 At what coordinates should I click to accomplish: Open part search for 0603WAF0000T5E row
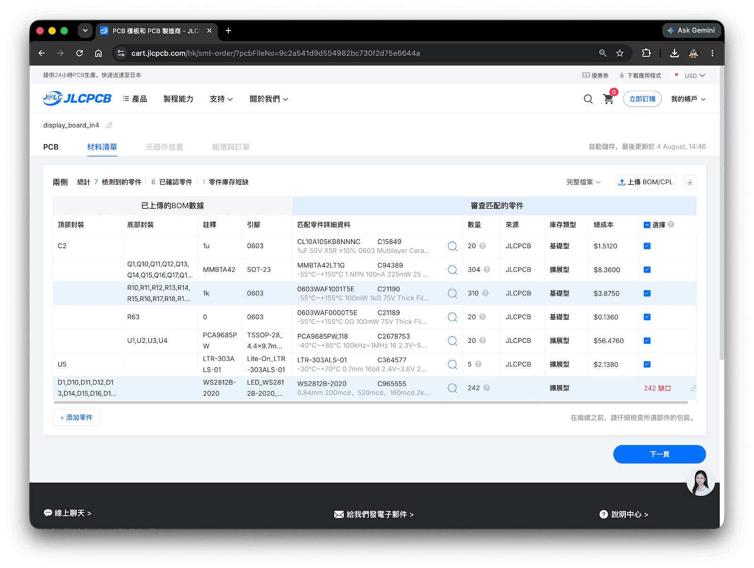(452, 317)
